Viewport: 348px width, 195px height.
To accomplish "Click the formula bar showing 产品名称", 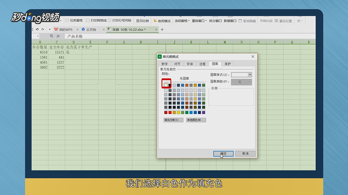I will tap(190, 36).
